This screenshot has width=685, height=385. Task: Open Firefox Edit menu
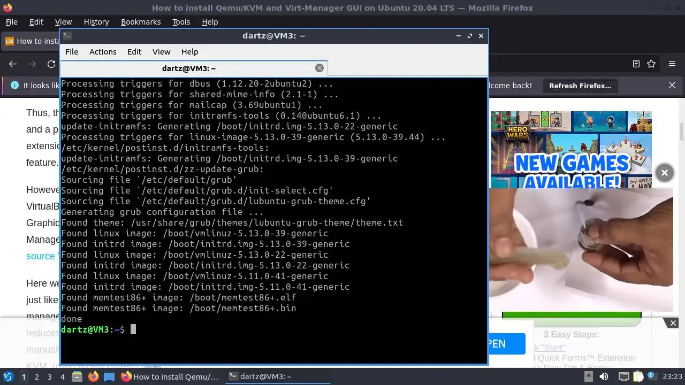click(36, 22)
